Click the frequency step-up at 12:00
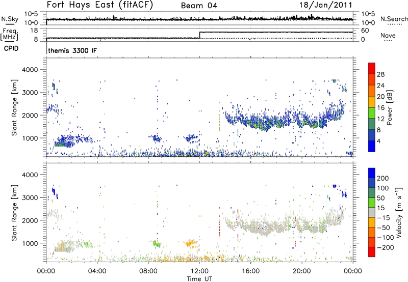The width and height of the screenshot is (408, 282). [x=199, y=35]
